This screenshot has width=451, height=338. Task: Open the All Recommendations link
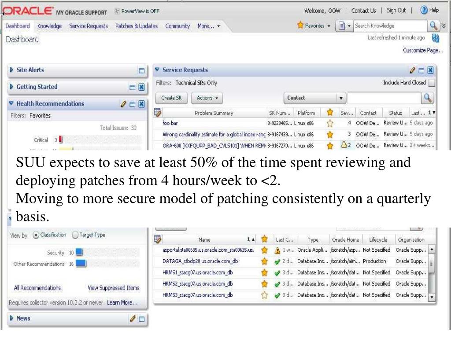(x=37, y=288)
